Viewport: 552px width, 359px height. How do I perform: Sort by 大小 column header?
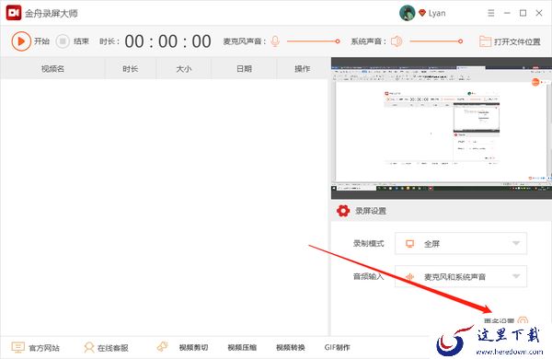coord(184,69)
